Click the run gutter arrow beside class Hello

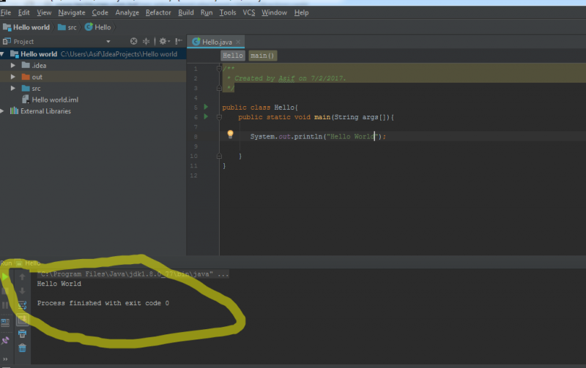(x=206, y=108)
